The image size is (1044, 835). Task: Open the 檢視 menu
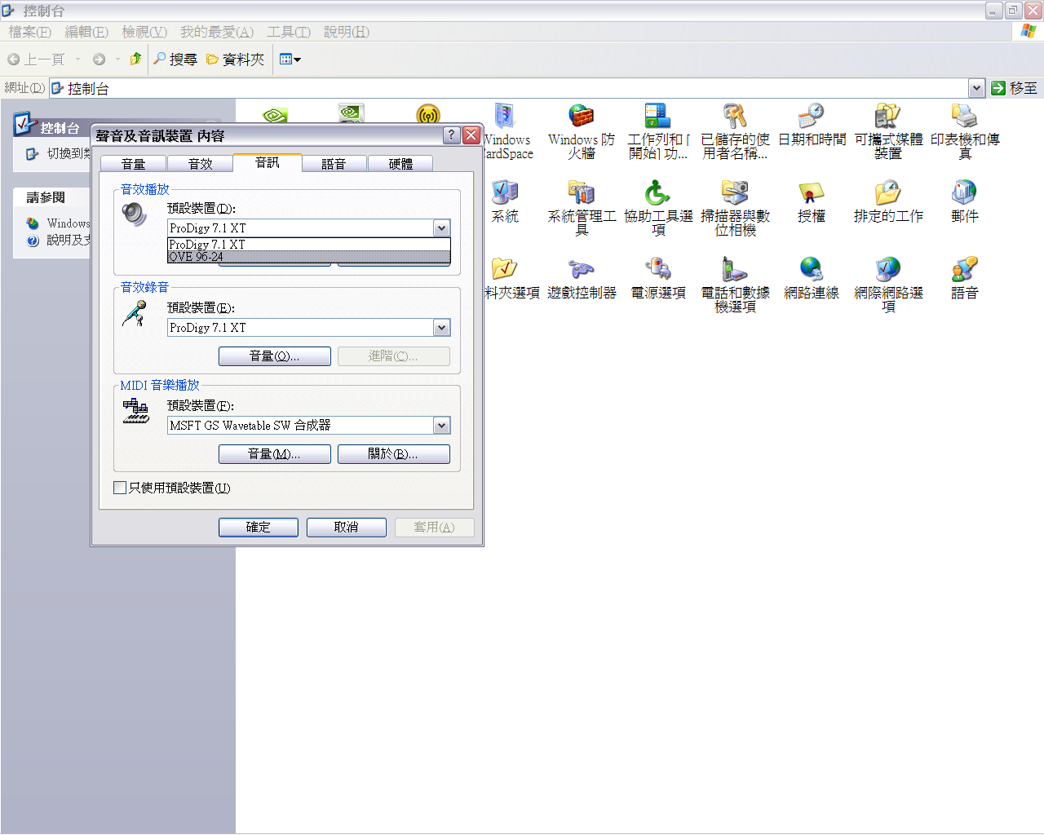click(x=144, y=32)
